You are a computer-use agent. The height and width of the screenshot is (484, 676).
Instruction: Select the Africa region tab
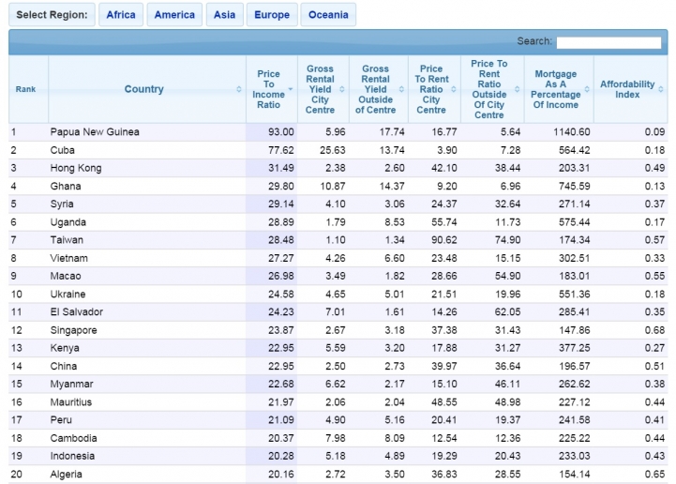pos(121,15)
